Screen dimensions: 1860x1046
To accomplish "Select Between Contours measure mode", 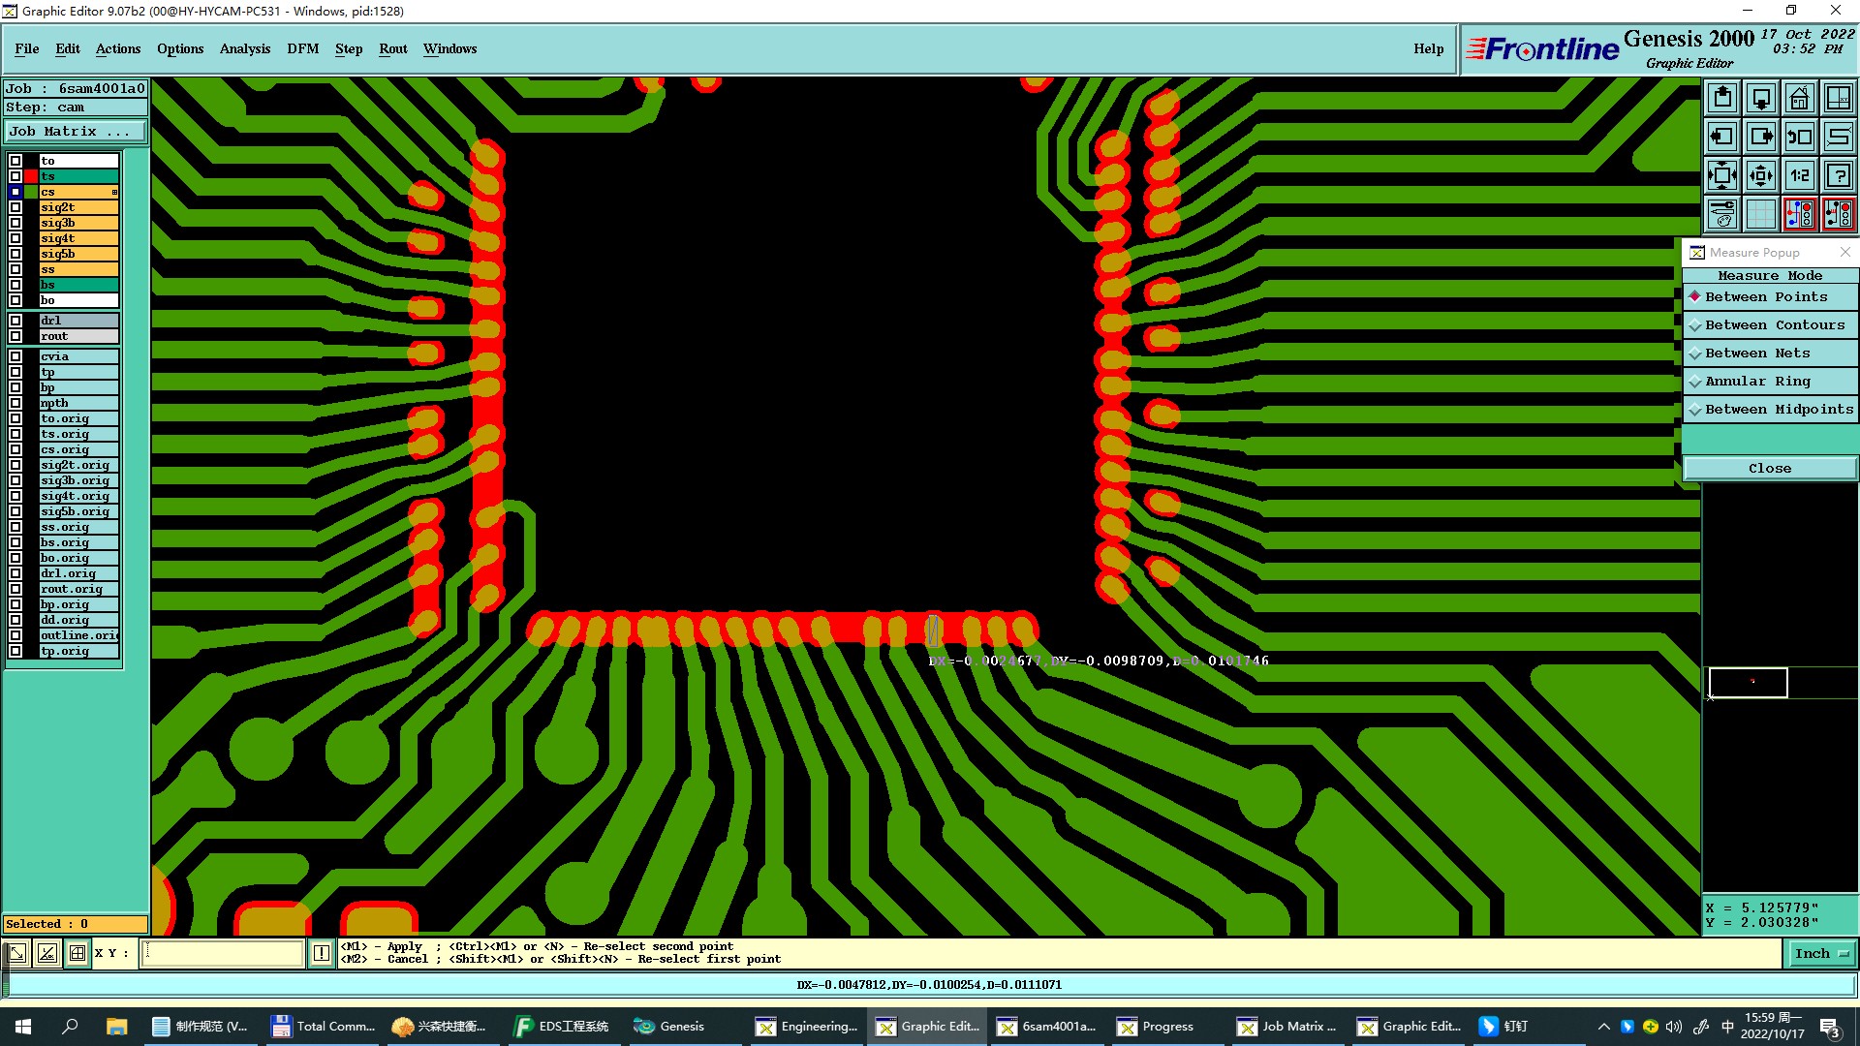I will (x=1770, y=325).
